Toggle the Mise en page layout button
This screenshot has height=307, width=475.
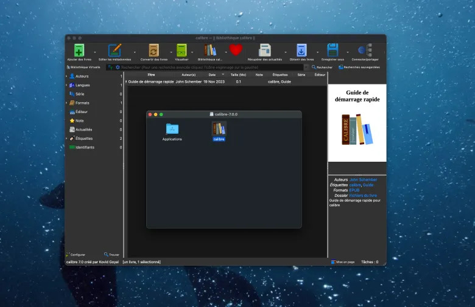[342, 262]
